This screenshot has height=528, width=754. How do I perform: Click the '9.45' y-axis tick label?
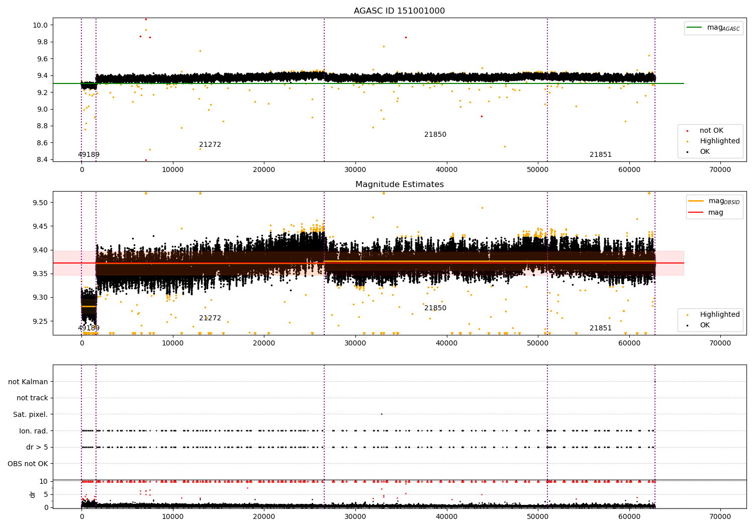pyautogui.click(x=41, y=226)
